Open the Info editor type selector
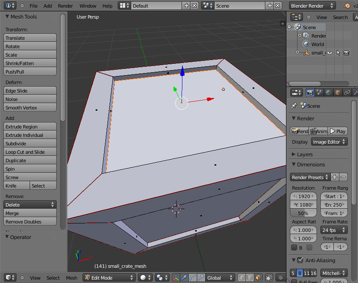Screen dimensions: 358x283 [10, 5]
